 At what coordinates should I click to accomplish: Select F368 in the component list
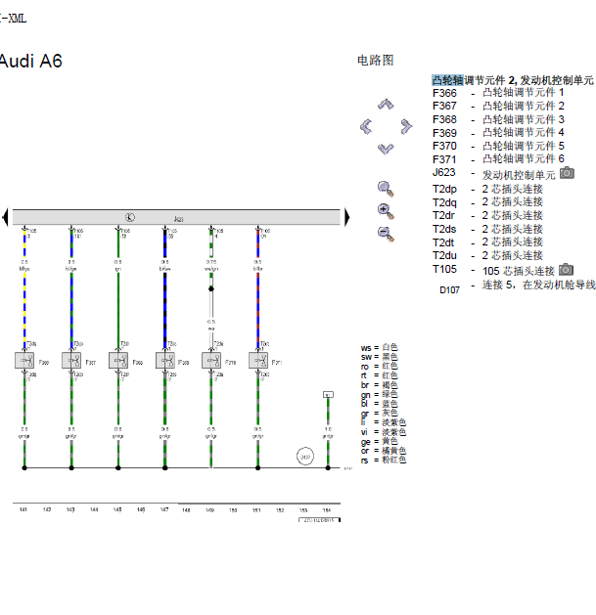point(444,119)
